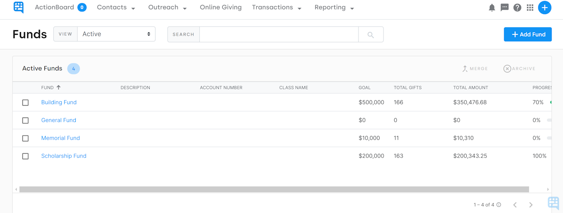Sort by Account Number column header

(x=221, y=88)
